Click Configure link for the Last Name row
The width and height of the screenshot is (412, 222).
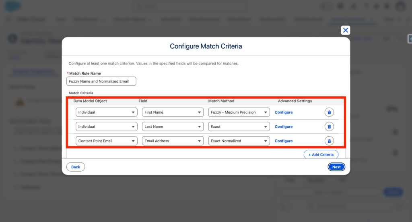284,127
